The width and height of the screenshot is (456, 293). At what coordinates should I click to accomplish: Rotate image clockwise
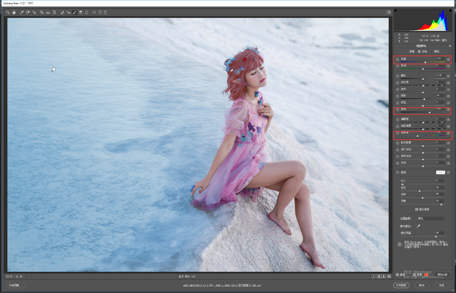click(x=106, y=12)
